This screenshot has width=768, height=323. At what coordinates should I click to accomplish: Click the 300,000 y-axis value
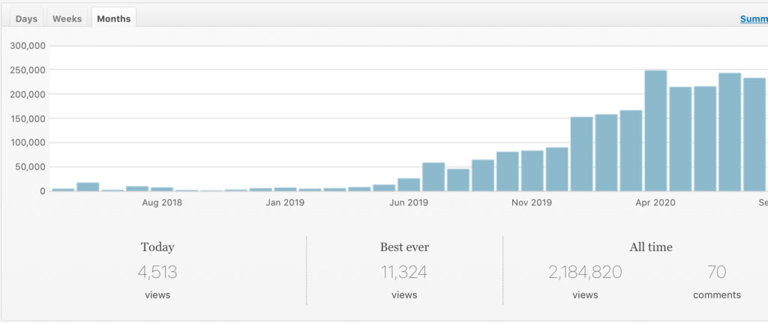click(28, 46)
